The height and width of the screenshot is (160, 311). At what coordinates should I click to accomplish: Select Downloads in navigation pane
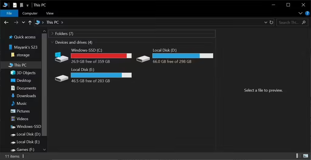(x=26, y=96)
